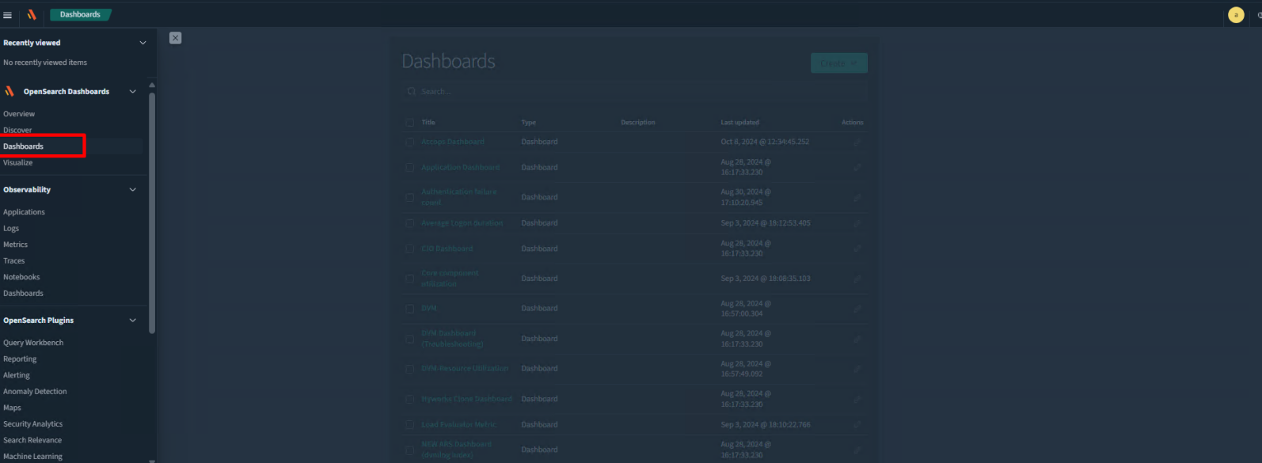
Task: Click edit pencil for Application Dashboard
Action: click(x=857, y=168)
